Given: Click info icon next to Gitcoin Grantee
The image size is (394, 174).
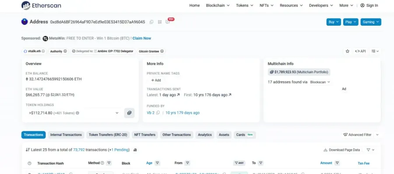Looking at the screenshot, I should click(x=162, y=51).
